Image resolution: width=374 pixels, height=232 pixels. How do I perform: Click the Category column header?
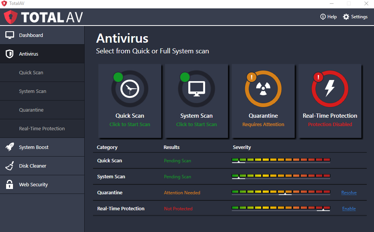click(107, 147)
